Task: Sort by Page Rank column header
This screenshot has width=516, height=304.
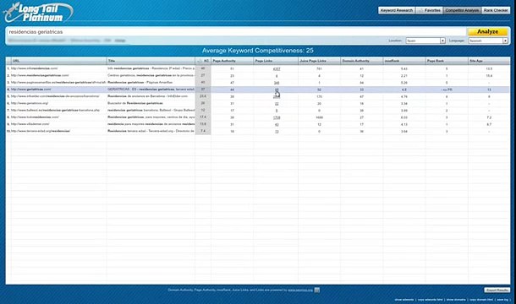Action: [447, 61]
